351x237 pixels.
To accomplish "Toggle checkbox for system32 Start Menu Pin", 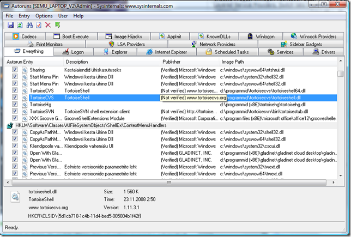I will (15, 76).
